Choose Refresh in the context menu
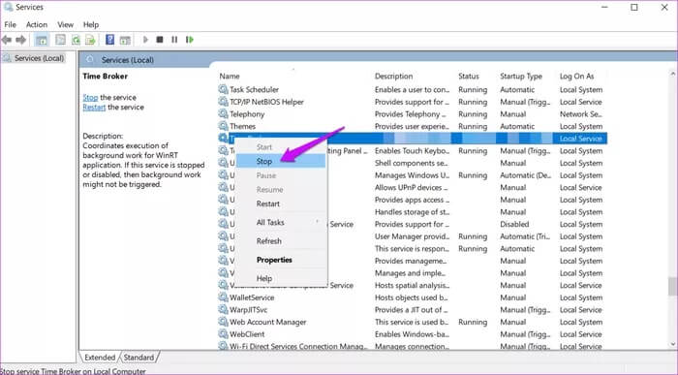The width and height of the screenshot is (678, 375). click(281, 241)
